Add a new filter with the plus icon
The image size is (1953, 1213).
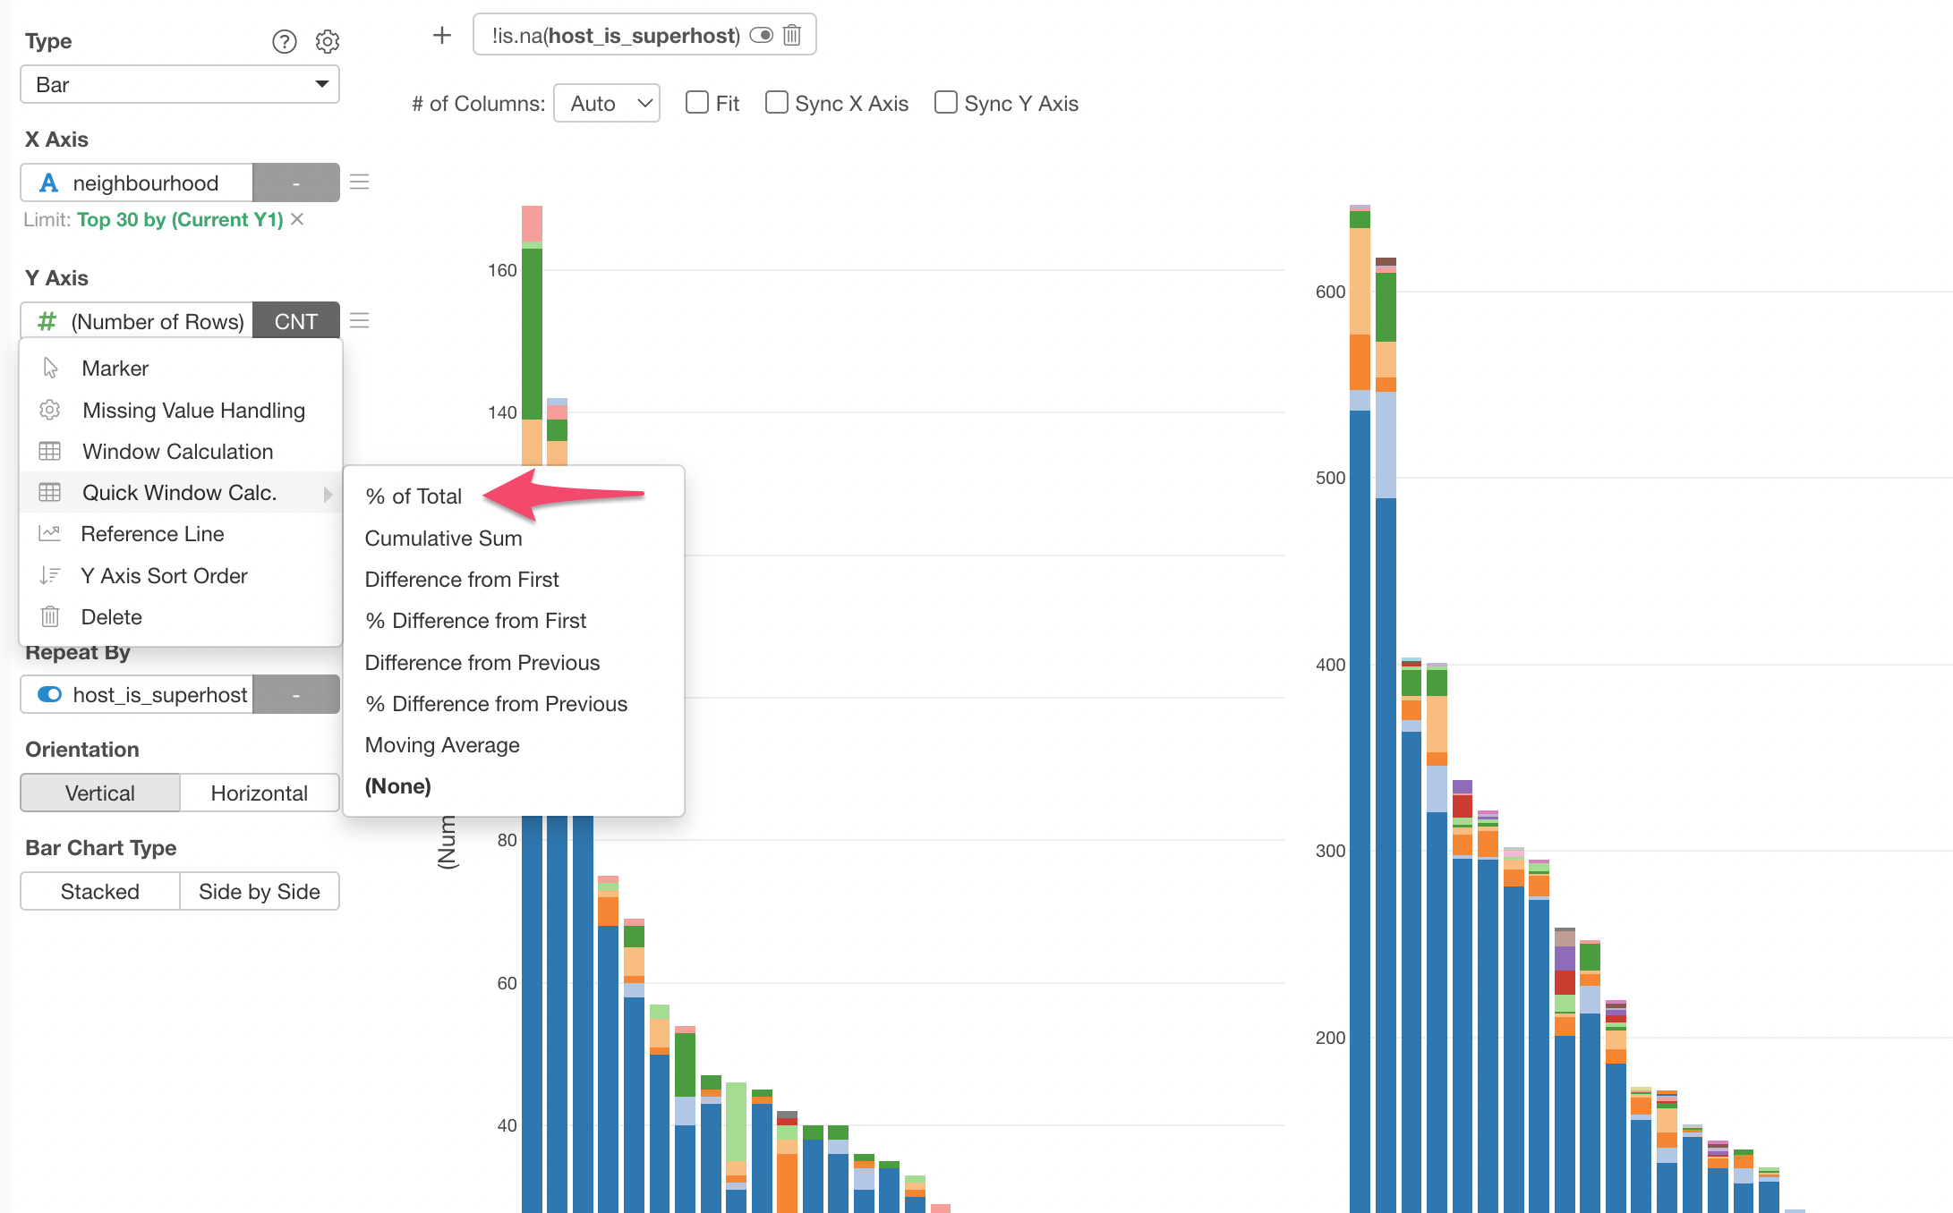pyautogui.click(x=441, y=35)
